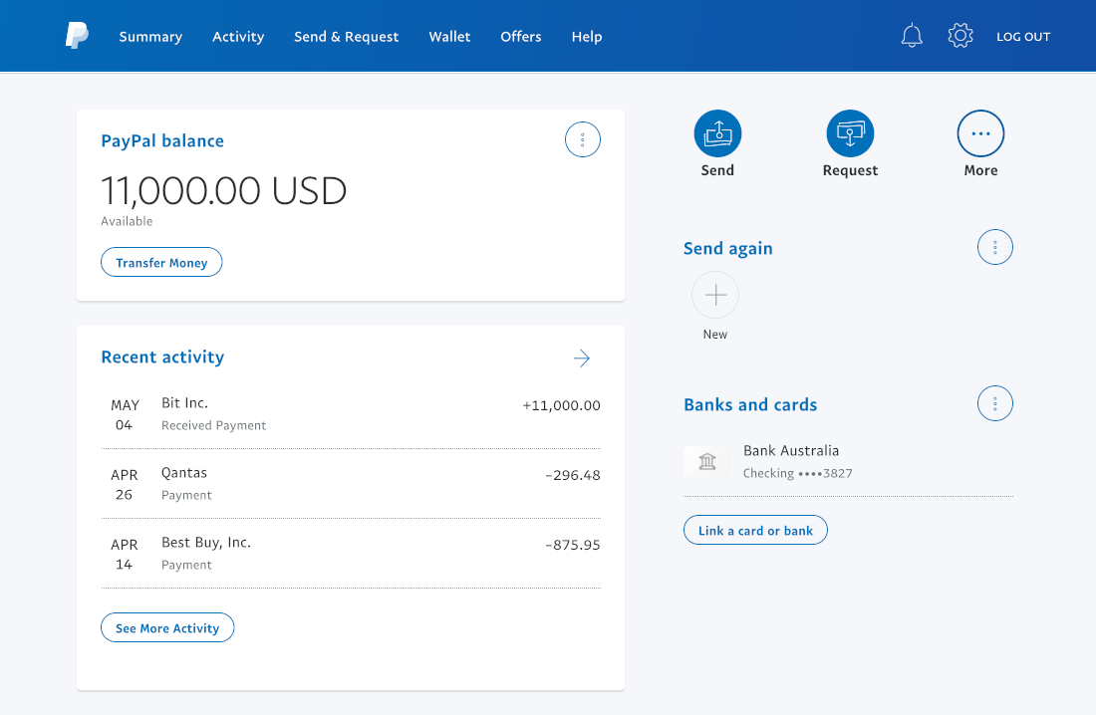Open the More actions circle icon
Image resolution: width=1096 pixels, height=715 pixels.
[x=980, y=132]
